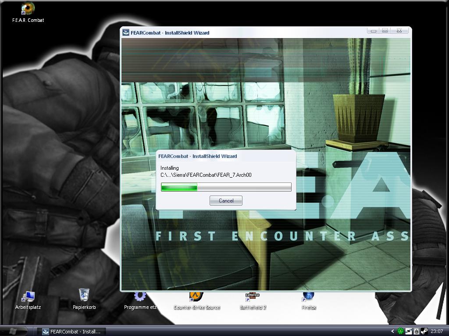Select the FEARCombat Install taskbar button
This screenshot has height=336, width=449.
tap(71, 332)
